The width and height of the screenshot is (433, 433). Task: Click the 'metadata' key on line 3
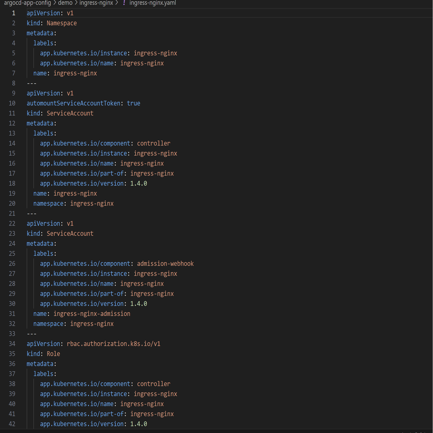(40, 33)
